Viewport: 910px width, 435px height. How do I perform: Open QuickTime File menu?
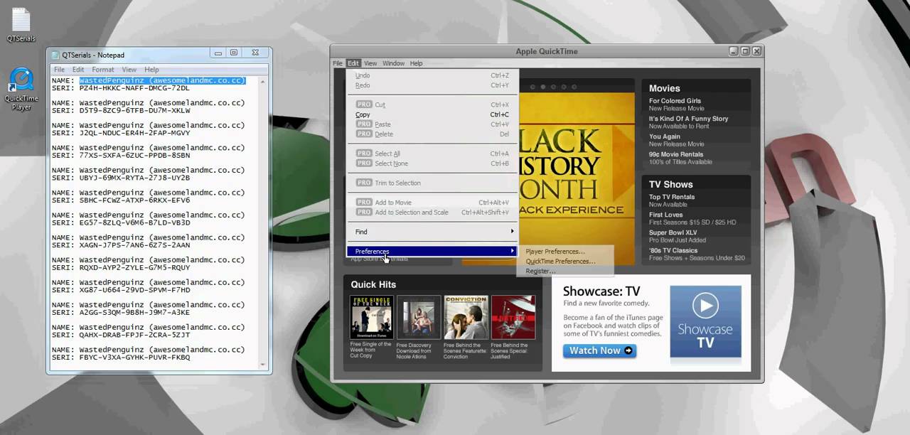pyautogui.click(x=338, y=63)
